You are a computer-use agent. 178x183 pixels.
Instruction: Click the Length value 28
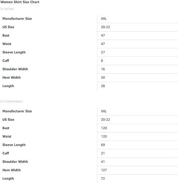[x=103, y=86]
